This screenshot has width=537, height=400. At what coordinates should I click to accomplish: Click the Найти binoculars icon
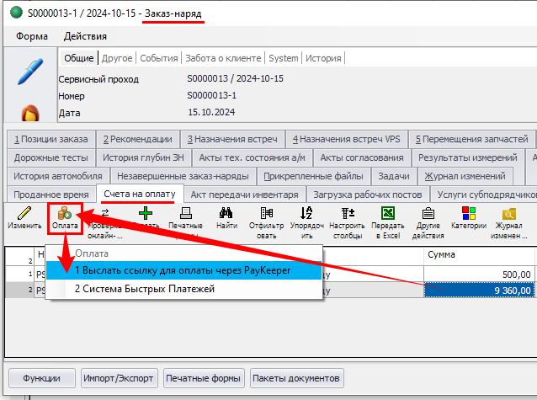[x=226, y=214]
